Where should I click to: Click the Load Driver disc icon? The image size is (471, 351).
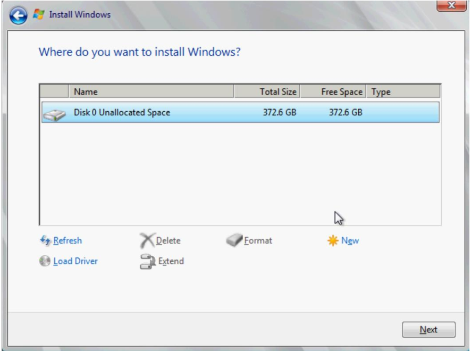click(45, 261)
